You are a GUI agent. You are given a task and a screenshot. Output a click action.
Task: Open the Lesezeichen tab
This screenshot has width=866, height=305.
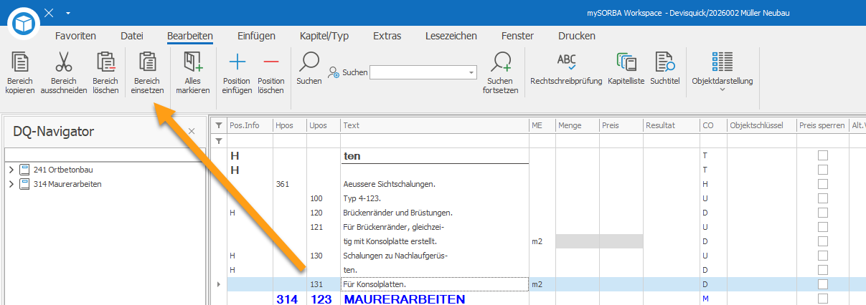coord(451,36)
